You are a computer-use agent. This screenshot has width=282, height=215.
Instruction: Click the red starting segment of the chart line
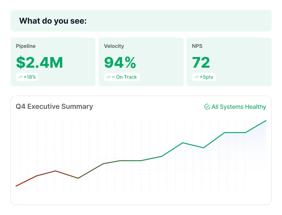point(26,181)
